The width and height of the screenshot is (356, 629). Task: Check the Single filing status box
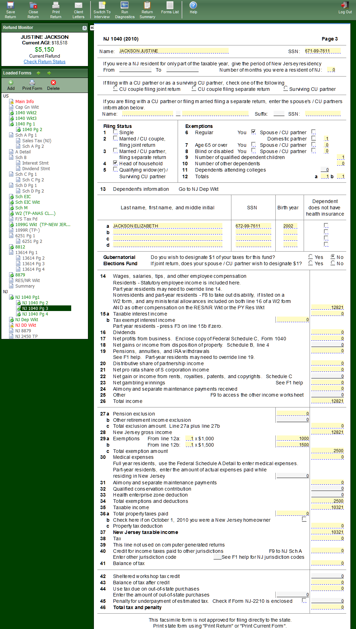[x=116, y=132]
